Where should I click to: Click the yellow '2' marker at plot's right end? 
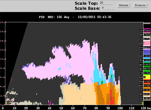tap(142, 103)
